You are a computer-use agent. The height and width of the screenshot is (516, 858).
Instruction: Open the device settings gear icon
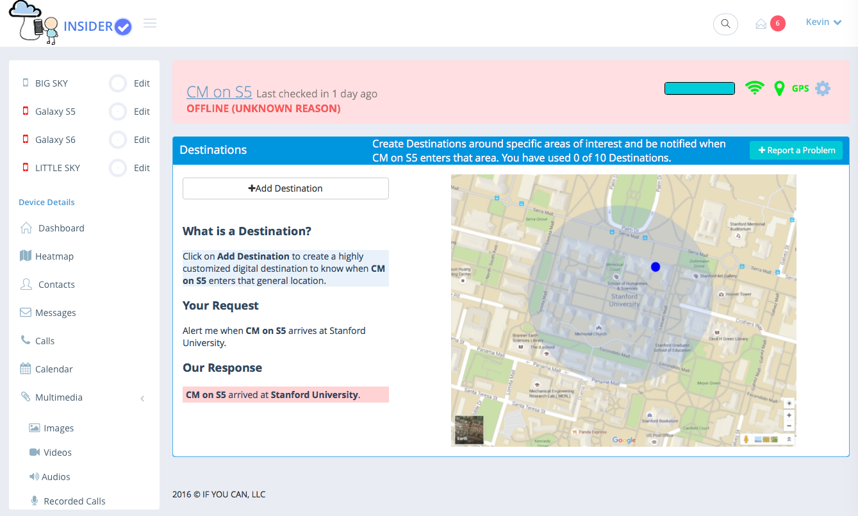click(x=823, y=88)
